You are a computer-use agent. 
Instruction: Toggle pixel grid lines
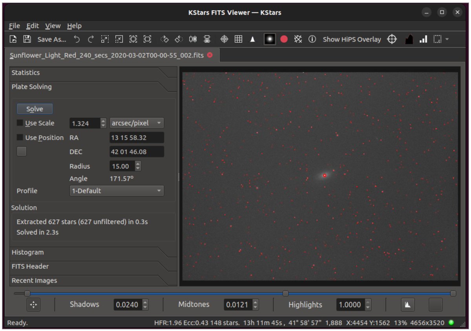(x=238, y=39)
